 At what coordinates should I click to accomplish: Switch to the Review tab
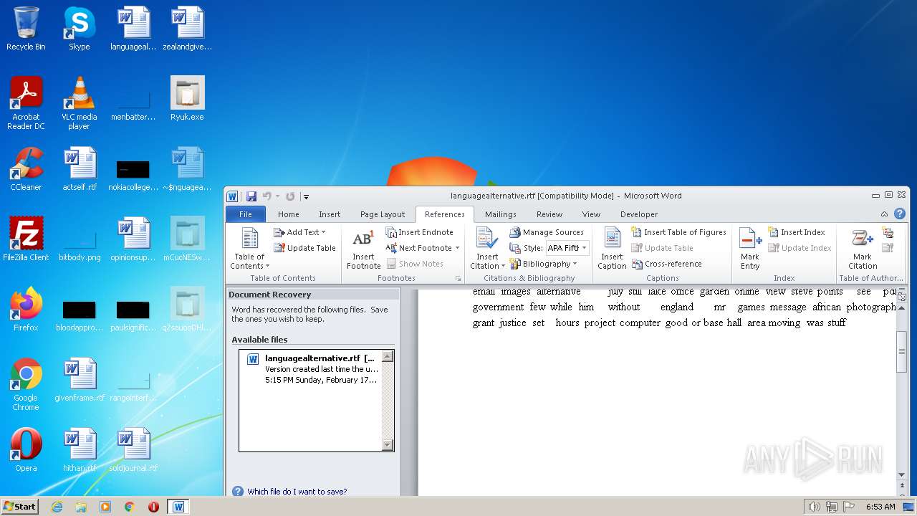pos(549,214)
